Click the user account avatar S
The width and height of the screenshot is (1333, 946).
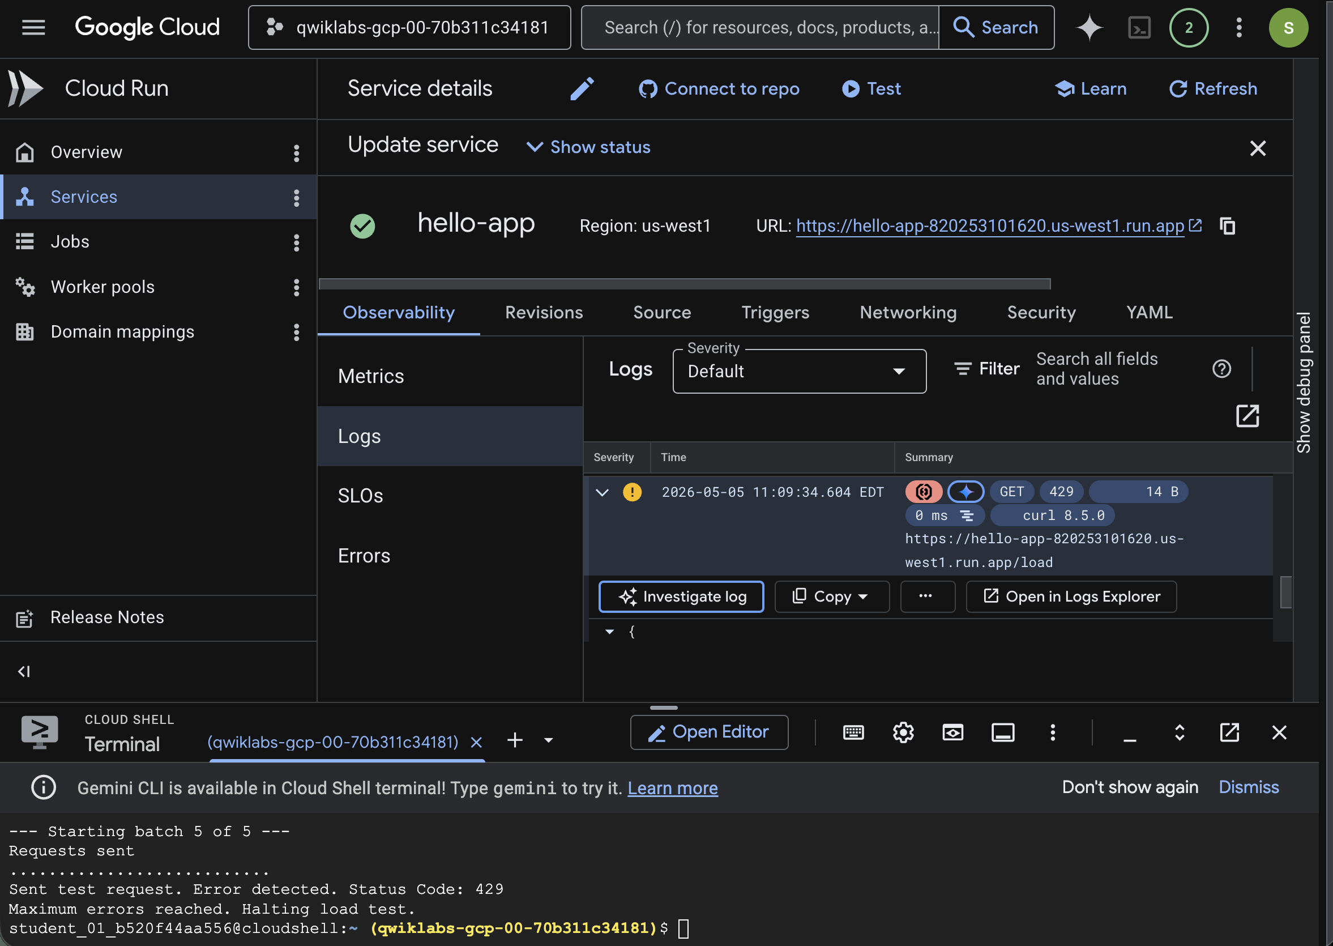point(1288,27)
